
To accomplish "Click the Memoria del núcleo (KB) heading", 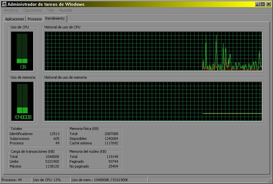I will [x=88, y=151].
